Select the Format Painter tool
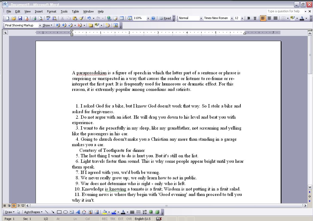The height and width of the screenshot is (221, 313). (82, 18)
